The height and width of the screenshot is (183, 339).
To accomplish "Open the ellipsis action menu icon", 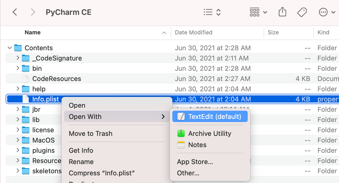I will 327,12.
